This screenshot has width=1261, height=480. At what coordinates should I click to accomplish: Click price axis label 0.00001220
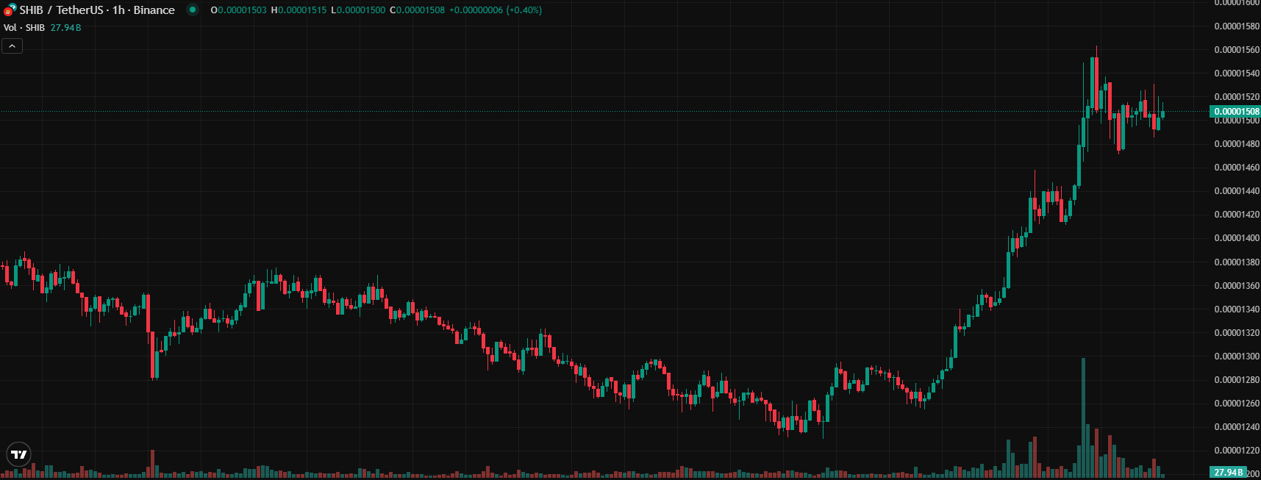pos(1237,451)
